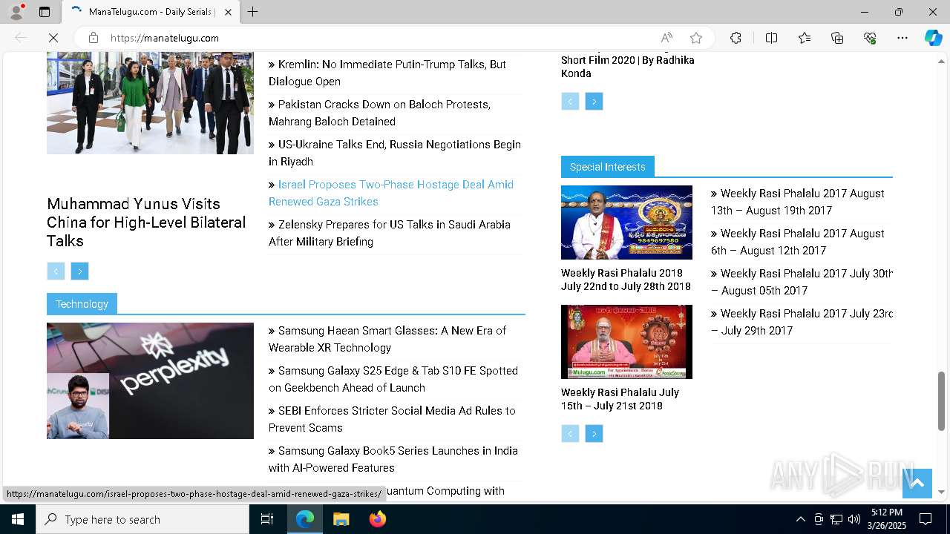Open File Explorer taskbar icon
Image resolution: width=950 pixels, height=534 pixels.
pos(341,519)
